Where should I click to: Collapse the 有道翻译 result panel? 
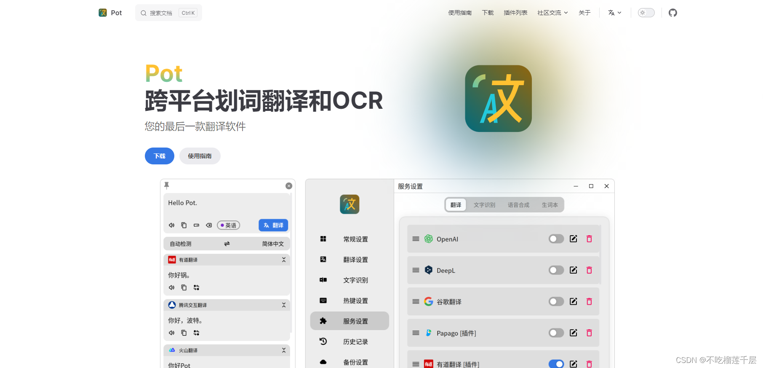pyautogui.click(x=284, y=260)
